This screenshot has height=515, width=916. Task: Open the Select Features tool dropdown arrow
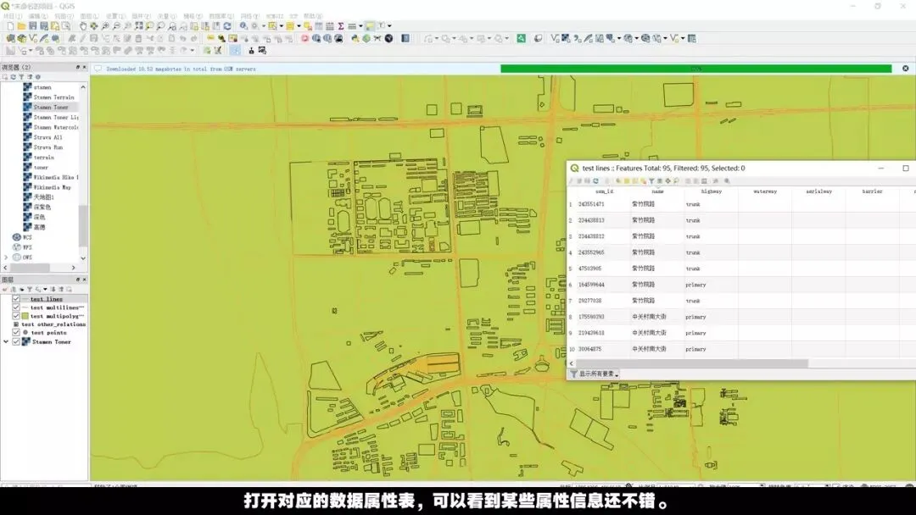pos(281,26)
